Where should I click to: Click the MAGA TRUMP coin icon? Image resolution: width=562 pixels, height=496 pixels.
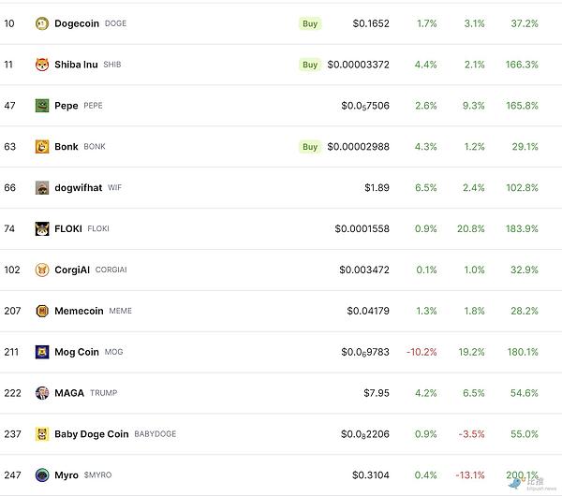tap(41, 393)
